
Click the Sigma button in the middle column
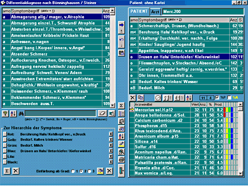(121, 105)
